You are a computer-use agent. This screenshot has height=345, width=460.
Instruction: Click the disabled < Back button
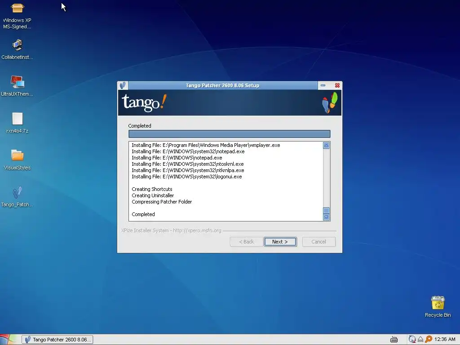point(247,242)
